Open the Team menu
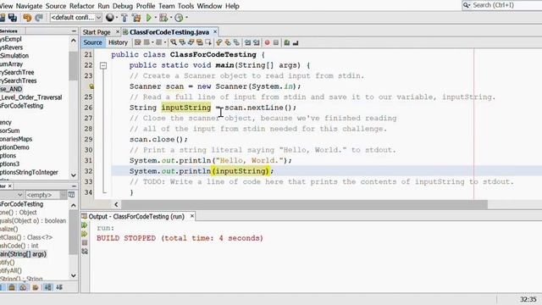The image size is (542, 305). click(167, 6)
